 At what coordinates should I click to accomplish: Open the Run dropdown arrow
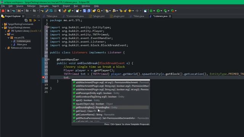pyautogui.click(x=161, y=11)
